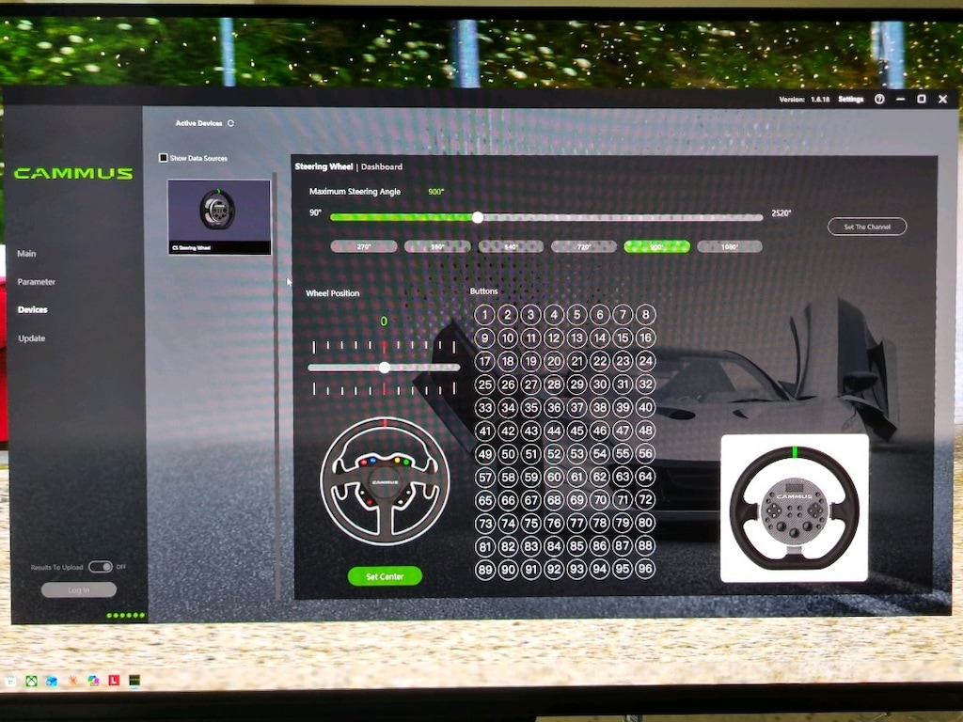Select the 540° steering angle preset
This screenshot has height=722, width=963.
click(x=511, y=247)
